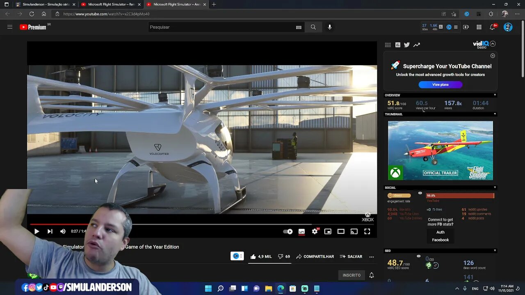The height and width of the screenshot is (295, 525).
Task: Click the address bar URL
Action: point(106,14)
